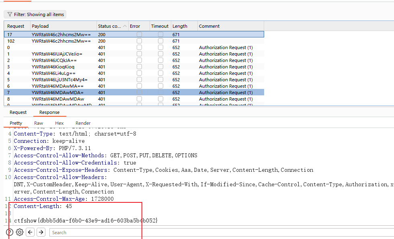The height and width of the screenshot is (239, 394).
Task: Click the Access-Control-Expose-Headers line
Action: [164, 170]
